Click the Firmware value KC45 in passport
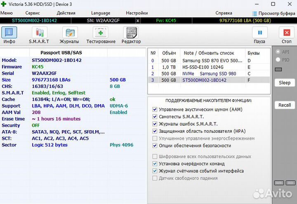Viewport: 297px width, 204px height. pos(38,67)
